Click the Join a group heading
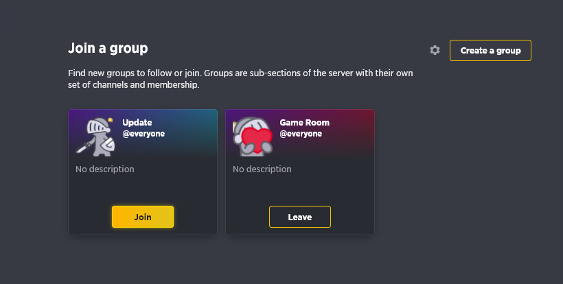Image resolution: width=563 pixels, height=284 pixels. coord(108,49)
